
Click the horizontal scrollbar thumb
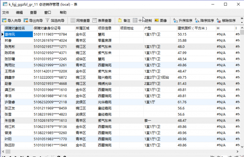point(8,151)
